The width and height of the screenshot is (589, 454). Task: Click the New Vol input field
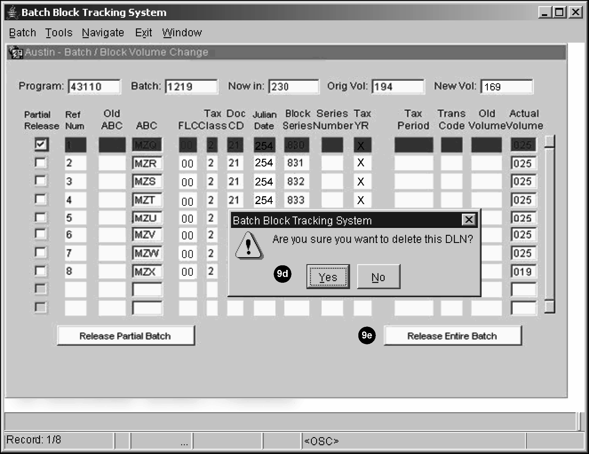coord(506,87)
